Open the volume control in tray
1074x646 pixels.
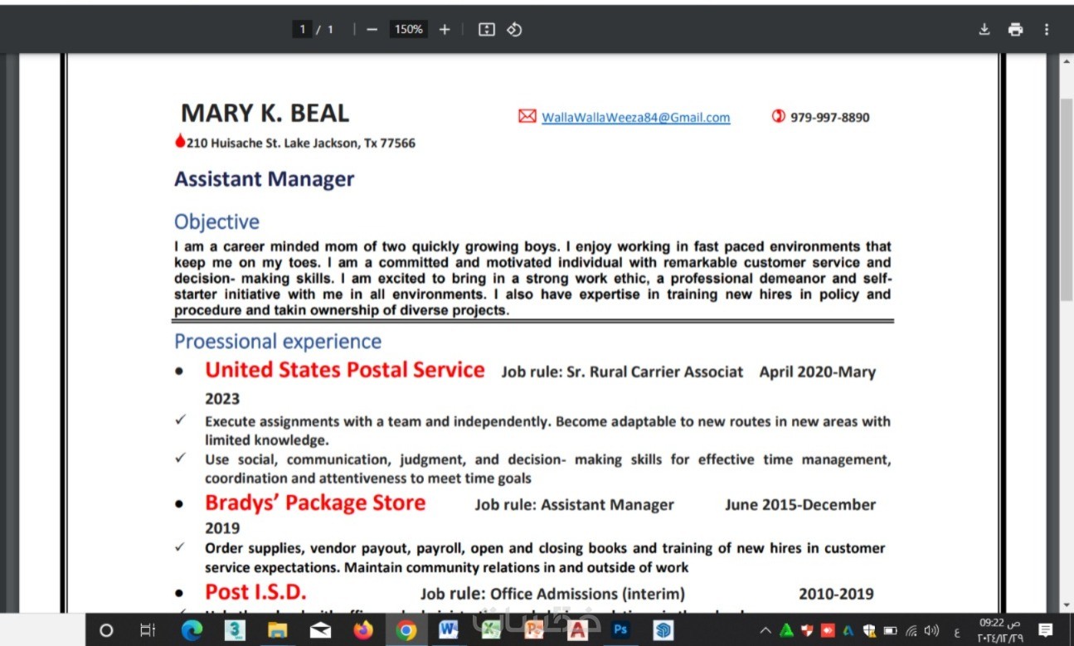click(x=932, y=630)
